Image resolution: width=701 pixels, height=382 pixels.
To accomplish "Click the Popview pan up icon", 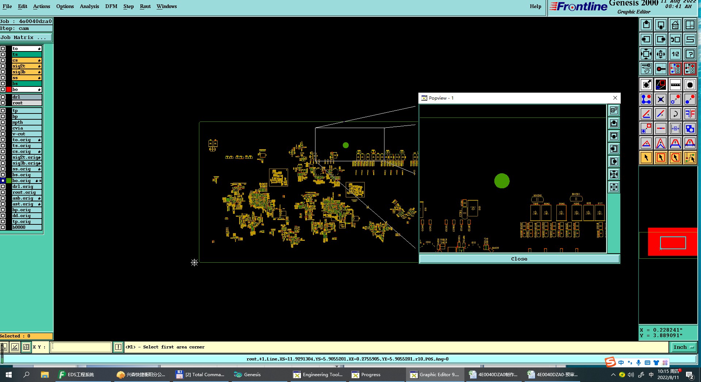I will point(614,123).
